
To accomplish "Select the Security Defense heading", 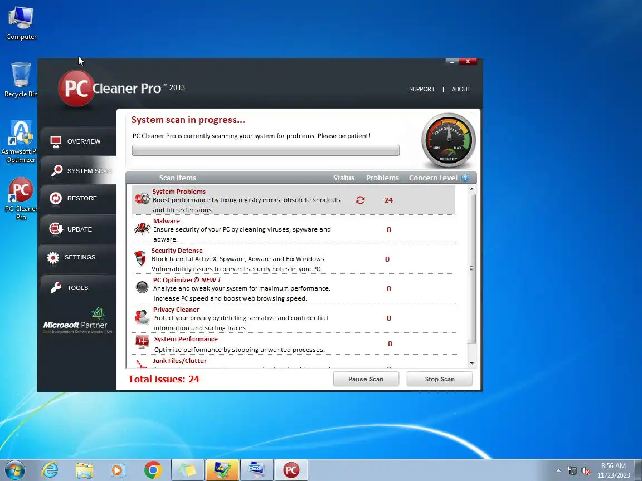I will click(x=177, y=251).
